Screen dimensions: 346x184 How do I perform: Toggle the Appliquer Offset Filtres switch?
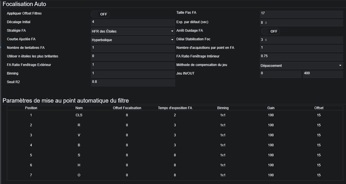tap(100, 14)
